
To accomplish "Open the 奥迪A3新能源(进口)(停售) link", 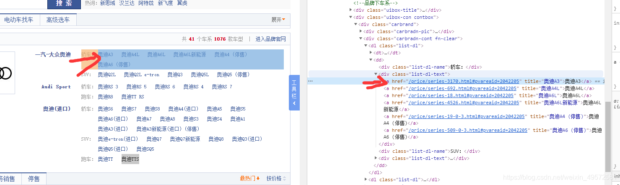I will pos(168,129).
